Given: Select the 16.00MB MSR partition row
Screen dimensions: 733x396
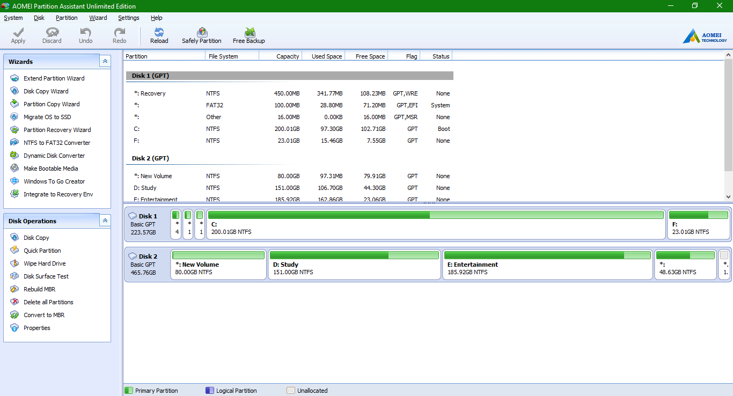Looking at the screenshot, I should (290, 117).
